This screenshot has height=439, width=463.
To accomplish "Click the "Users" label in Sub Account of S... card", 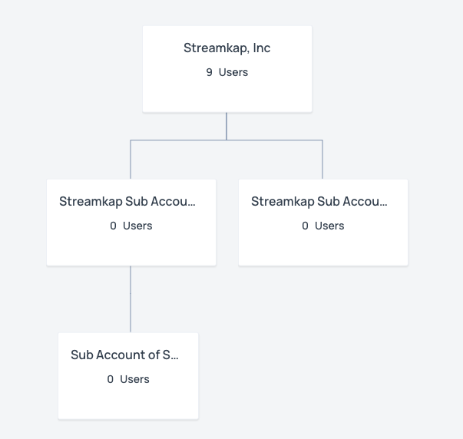I will (134, 379).
